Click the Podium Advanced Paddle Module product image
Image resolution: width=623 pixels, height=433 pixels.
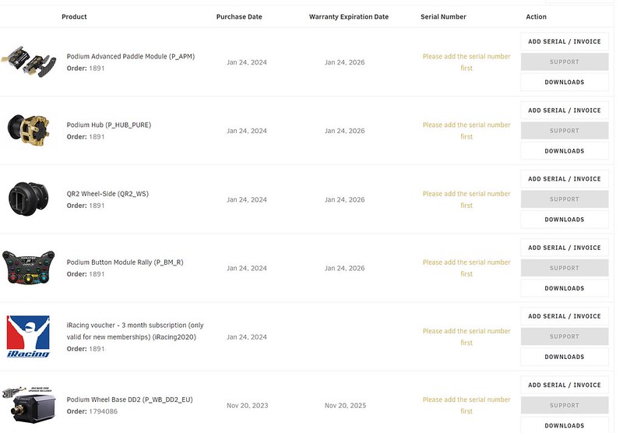point(28,62)
